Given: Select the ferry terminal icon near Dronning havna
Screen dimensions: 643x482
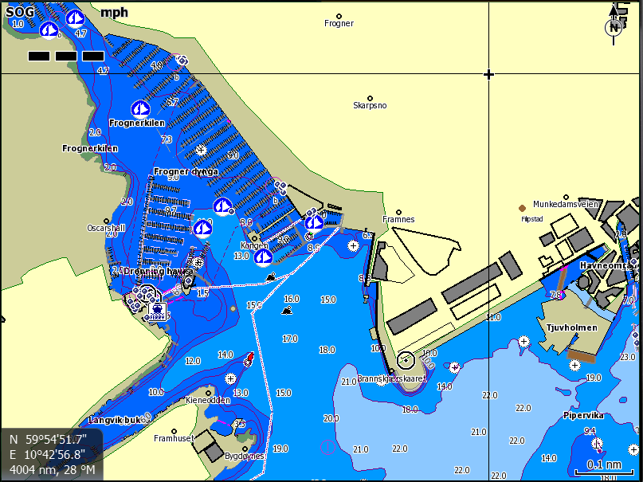Looking at the screenshot, I should 156,308.
